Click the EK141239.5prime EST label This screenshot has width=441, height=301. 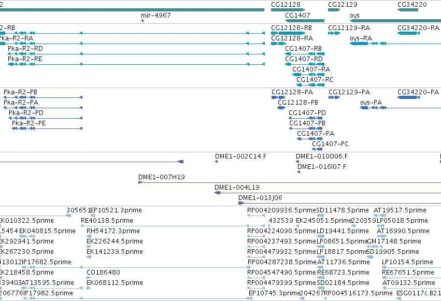pyautogui.click(x=115, y=252)
